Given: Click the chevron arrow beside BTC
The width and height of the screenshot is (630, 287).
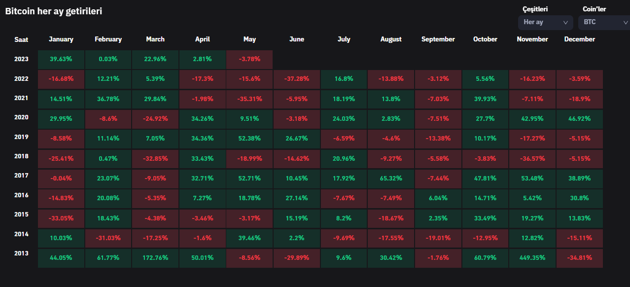Looking at the screenshot, I should [x=625, y=23].
